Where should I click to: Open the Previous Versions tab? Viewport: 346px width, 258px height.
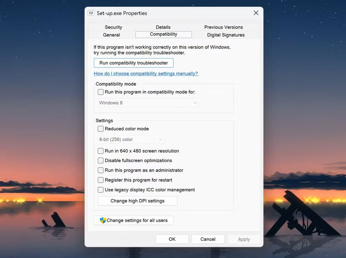pyautogui.click(x=223, y=27)
